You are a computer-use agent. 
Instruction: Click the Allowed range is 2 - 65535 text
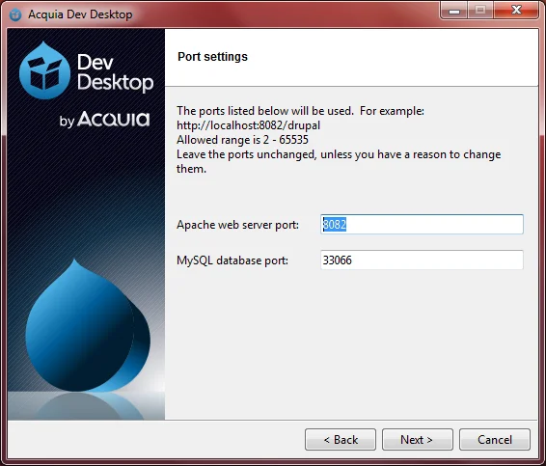coord(242,140)
